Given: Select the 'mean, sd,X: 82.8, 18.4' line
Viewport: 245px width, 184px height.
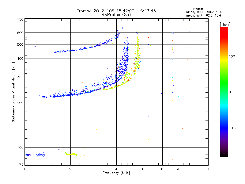Looking at the screenshot, I should 204,15.
